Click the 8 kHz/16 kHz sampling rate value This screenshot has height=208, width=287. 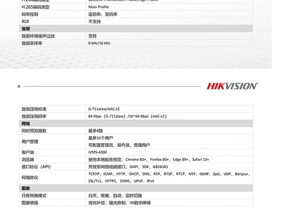[x=99, y=43]
